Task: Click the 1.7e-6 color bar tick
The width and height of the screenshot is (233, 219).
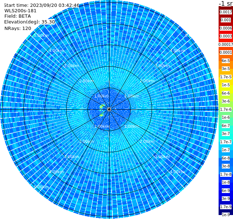Action: (x=226, y=109)
